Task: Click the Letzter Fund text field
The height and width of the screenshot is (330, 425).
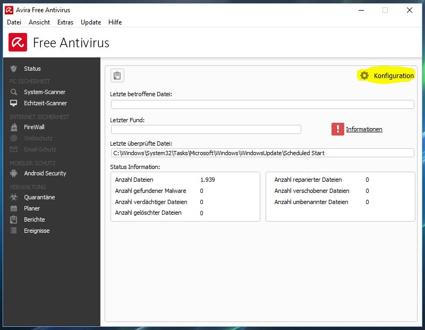Action: [206, 129]
